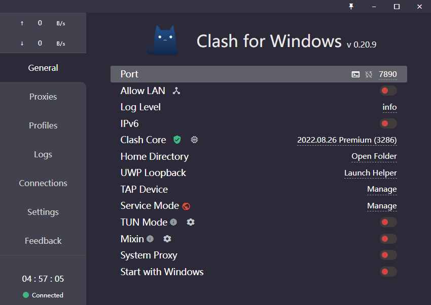Enable the IPv6 switch
This screenshot has height=305, width=431.
pos(388,123)
